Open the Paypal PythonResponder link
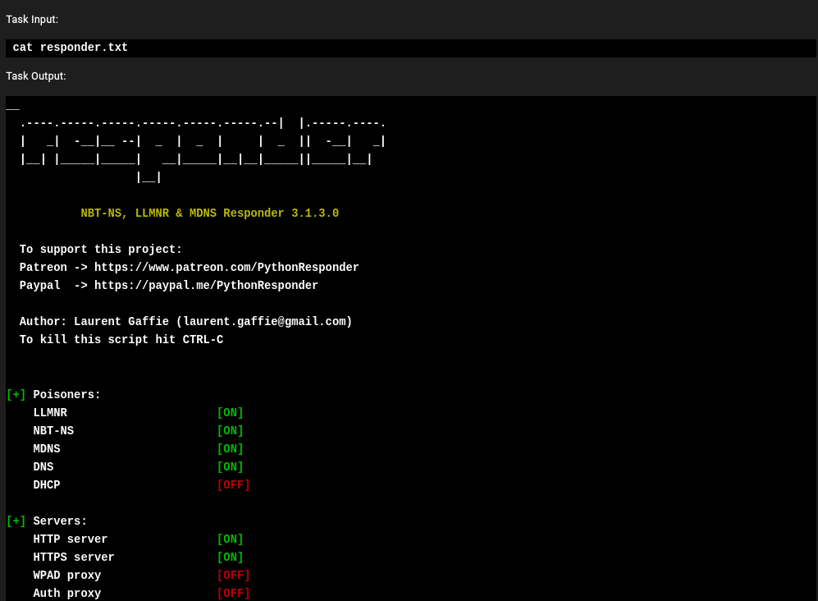This screenshot has width=818, height=601. pyautogui.click(x=206, y=286)
